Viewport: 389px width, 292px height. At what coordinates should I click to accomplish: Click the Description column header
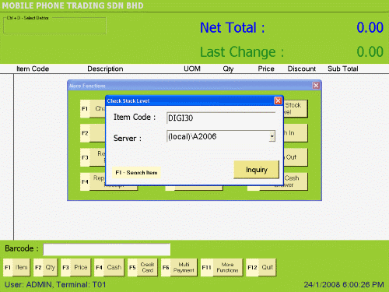pos(105,69)
